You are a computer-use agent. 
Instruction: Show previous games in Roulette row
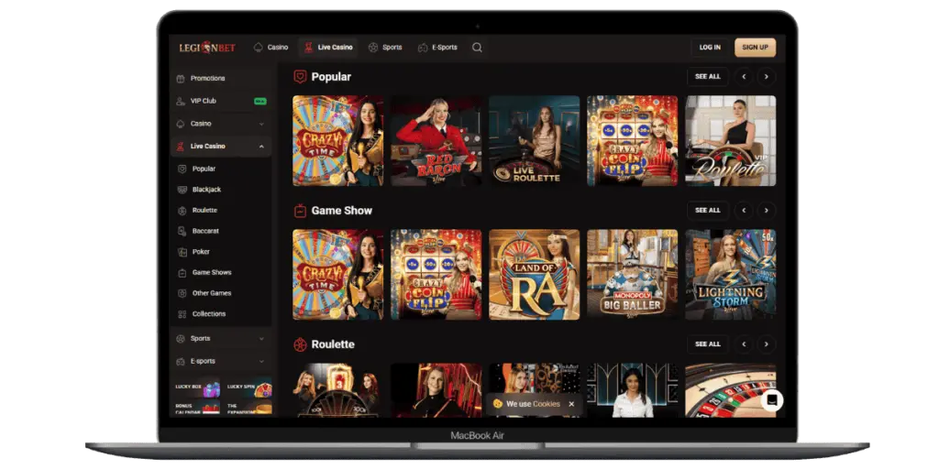(744, 344)
